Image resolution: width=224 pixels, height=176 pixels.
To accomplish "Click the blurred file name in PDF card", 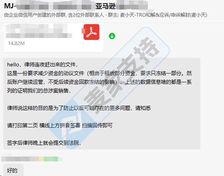I will point(39,31).
